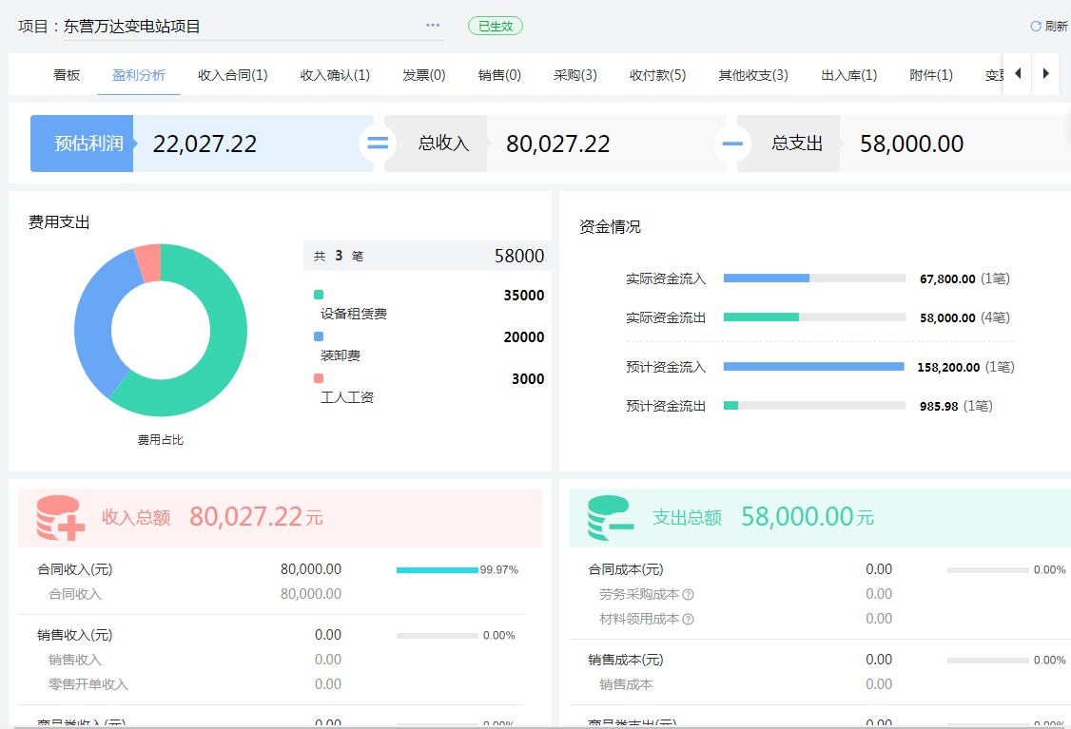
Task: Click the 35000 设备租赁费 amount
Action: coord(524,296)
